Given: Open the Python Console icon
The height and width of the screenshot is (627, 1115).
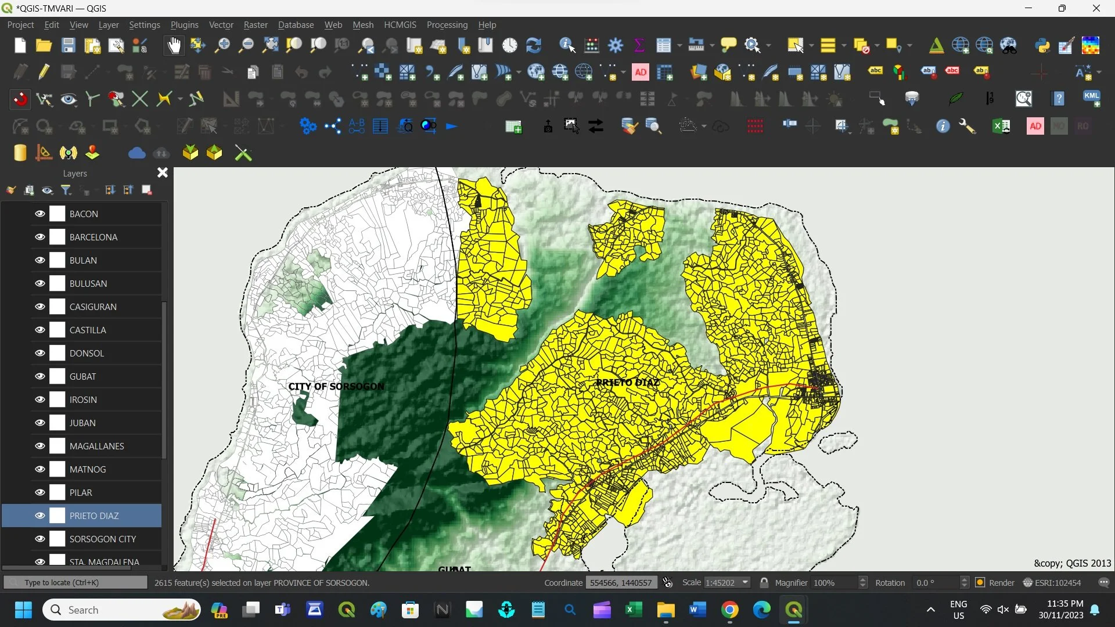Looking at the screenshot, I should coord(1042,45).
